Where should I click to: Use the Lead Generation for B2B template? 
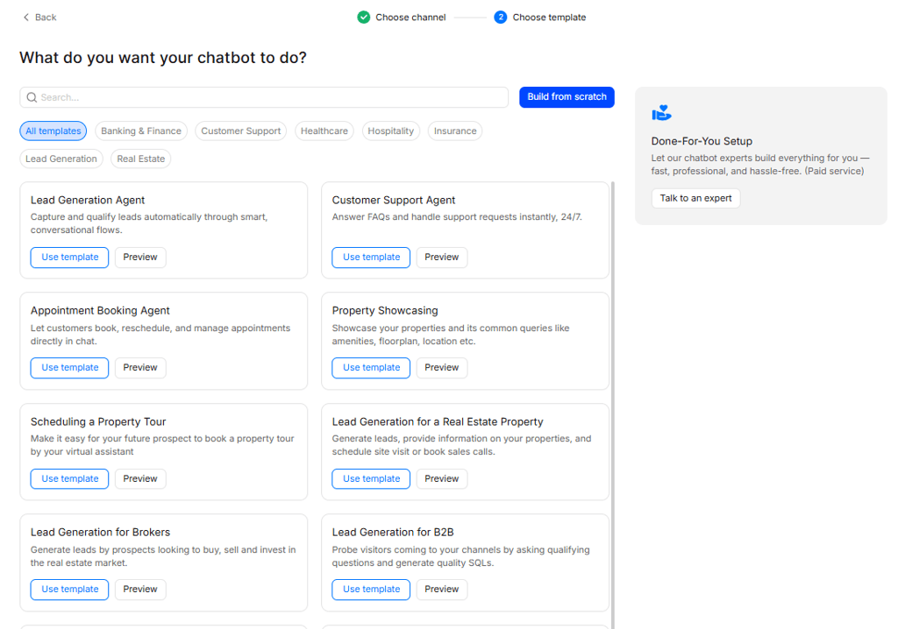tap(371, 589)
